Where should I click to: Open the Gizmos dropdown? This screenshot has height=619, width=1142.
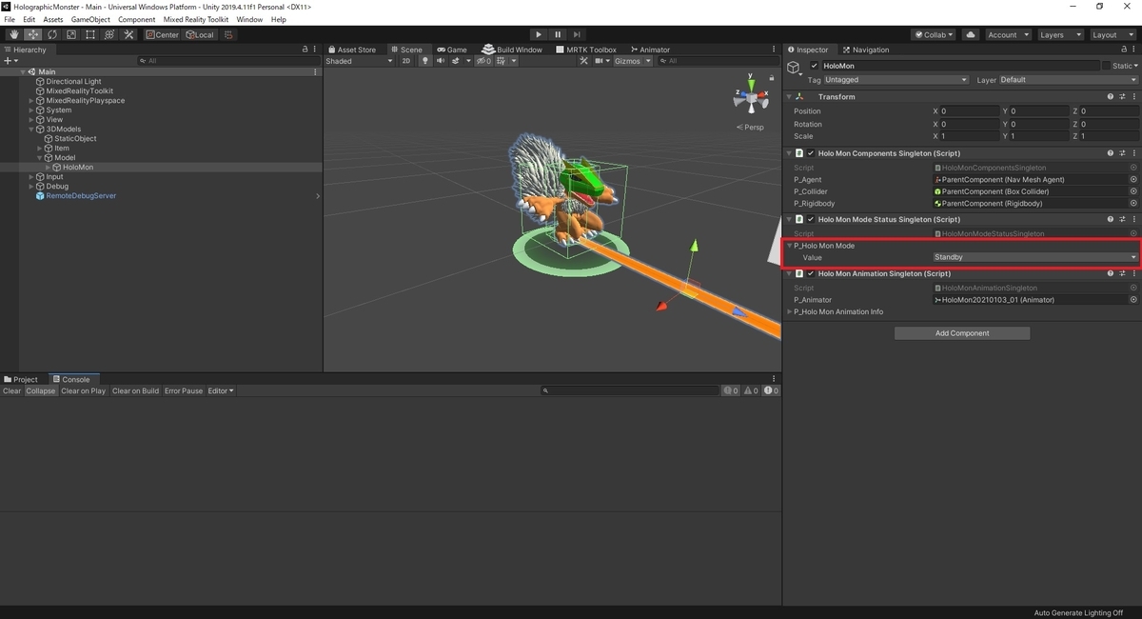point(632,61)
